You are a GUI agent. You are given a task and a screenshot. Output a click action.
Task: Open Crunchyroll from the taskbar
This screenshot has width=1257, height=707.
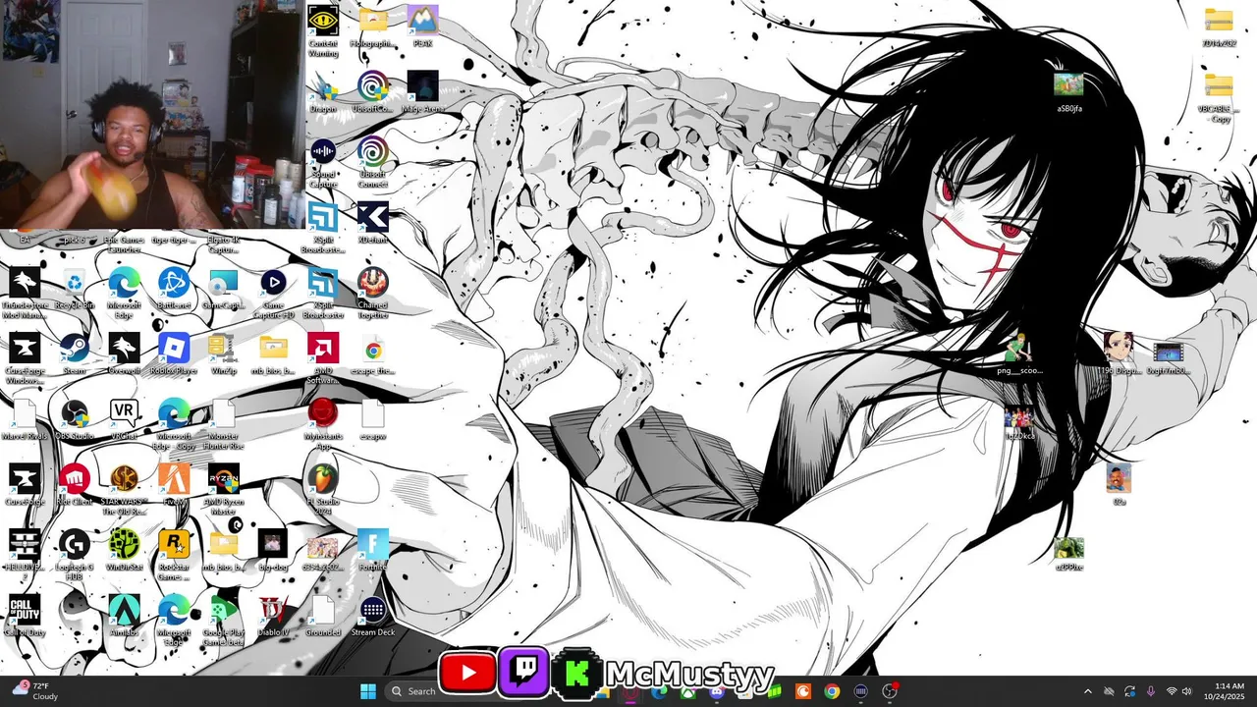point(802,691)
